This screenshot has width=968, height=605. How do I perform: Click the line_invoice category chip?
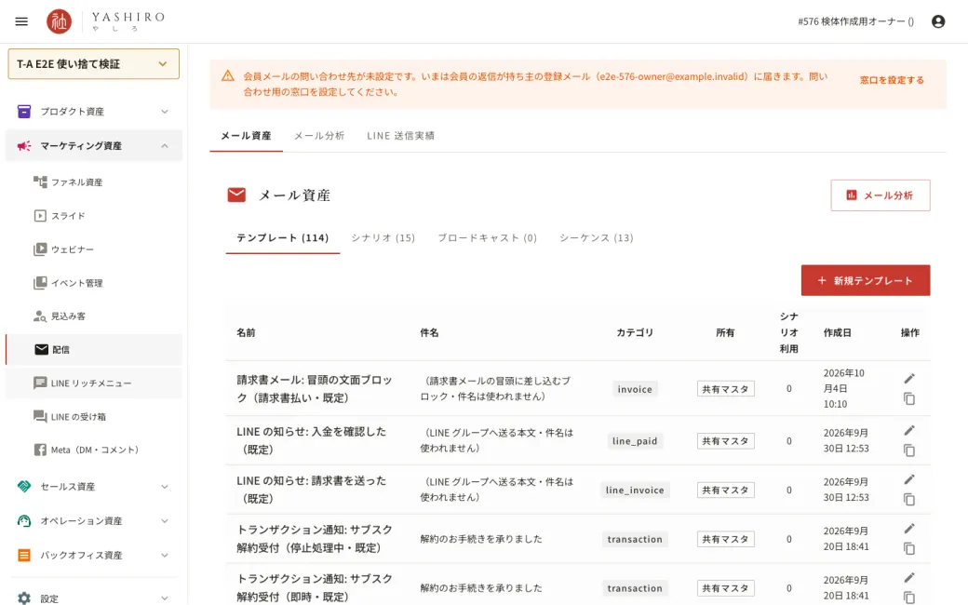635,491
